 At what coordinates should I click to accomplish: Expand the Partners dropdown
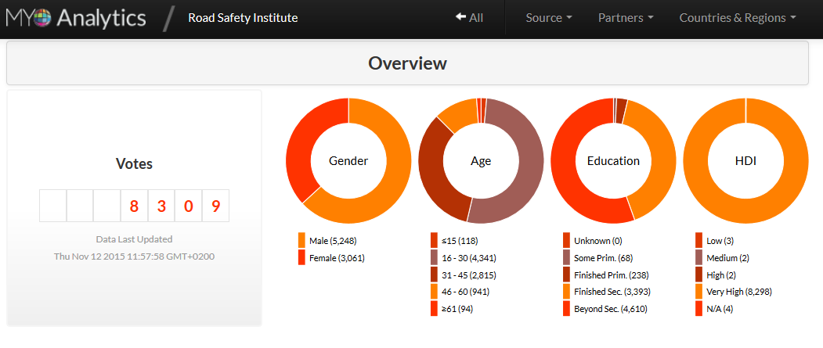click(626, 18)
